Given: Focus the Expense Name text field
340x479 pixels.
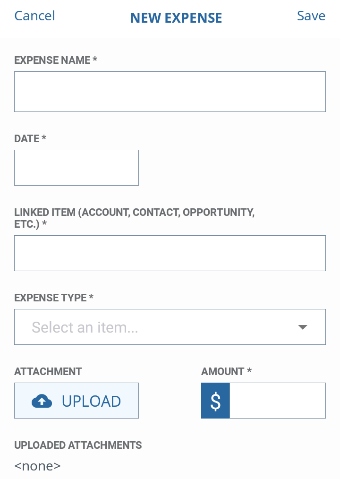Looking at the screenshot, I should coord(170,92).
